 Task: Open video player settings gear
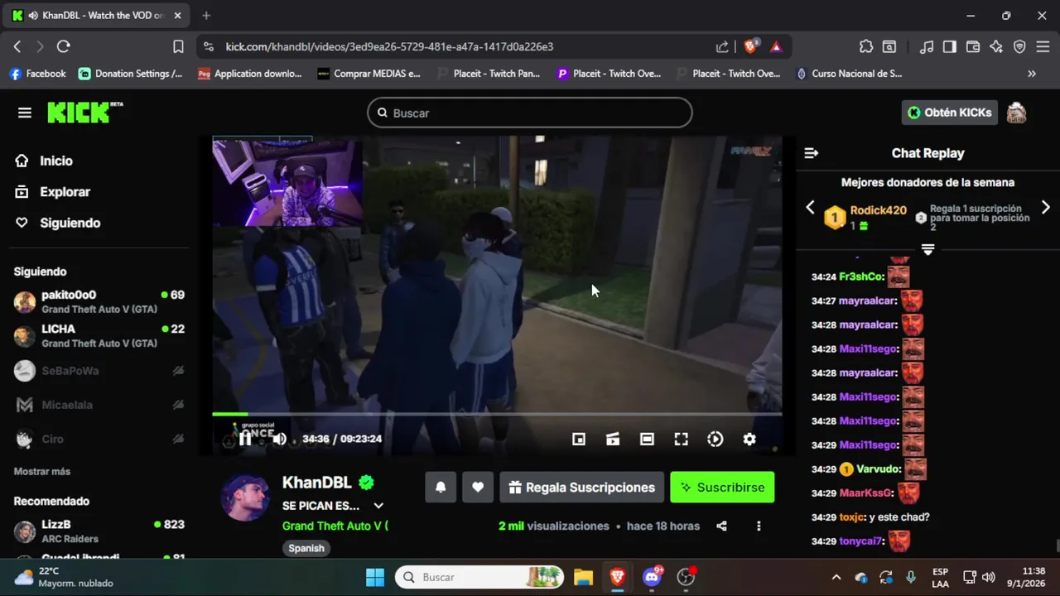749,440
